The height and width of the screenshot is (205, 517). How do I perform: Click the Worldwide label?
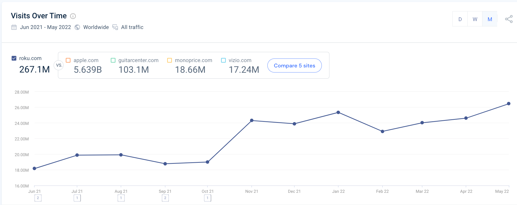coord(96,27)
